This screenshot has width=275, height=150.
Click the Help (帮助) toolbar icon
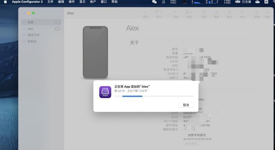tap(257, 12)
